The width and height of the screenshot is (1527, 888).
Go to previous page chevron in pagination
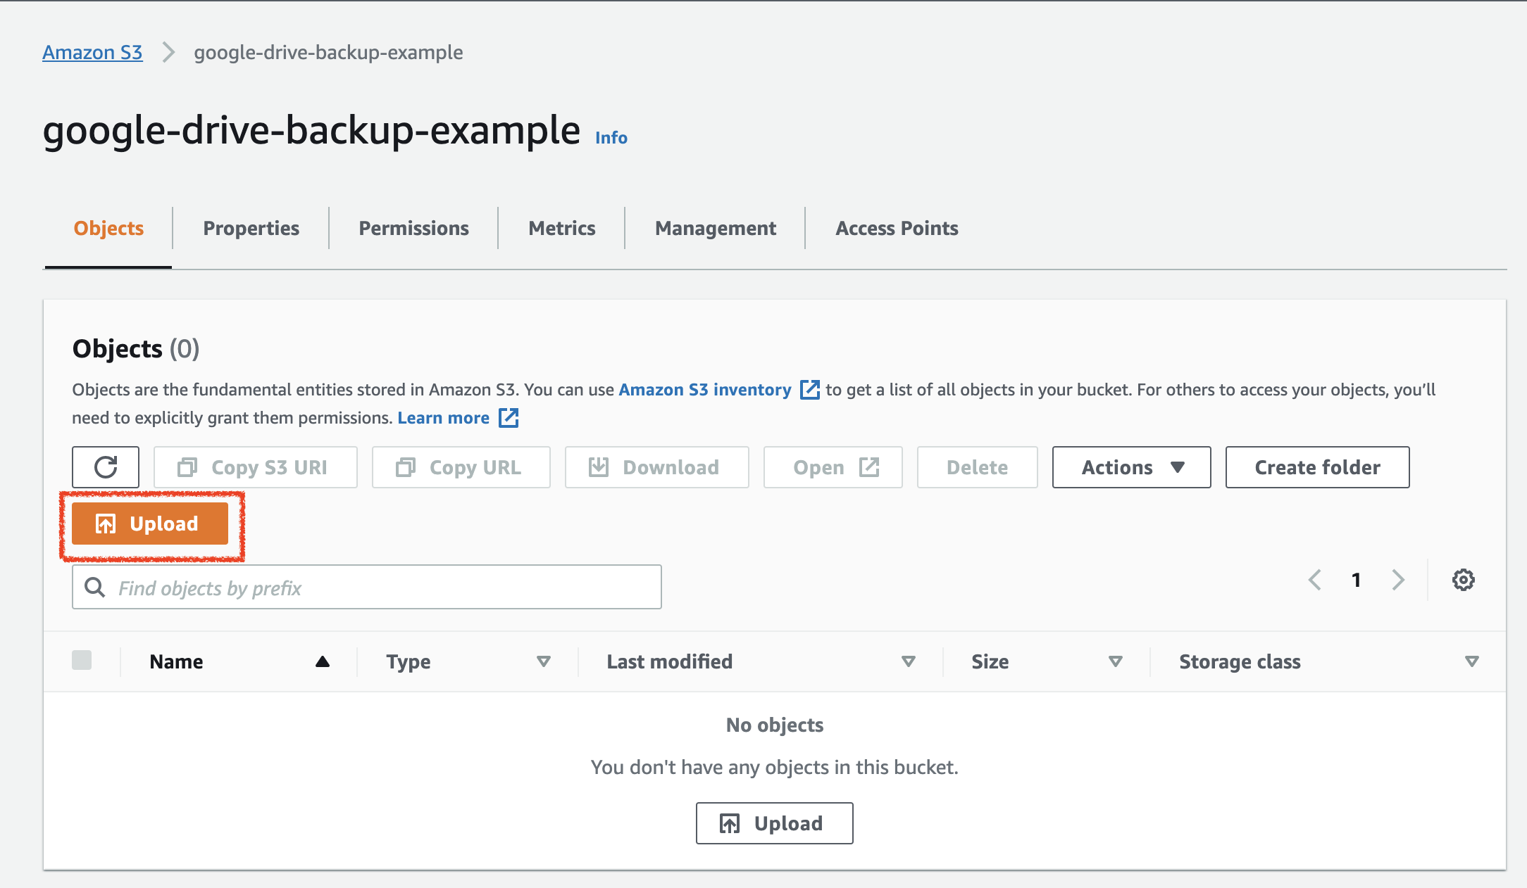(x=1314, y=580)
